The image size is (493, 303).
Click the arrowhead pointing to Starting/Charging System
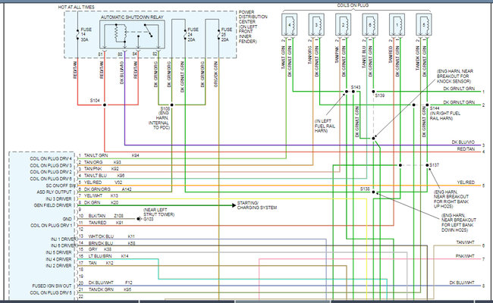coord(234,205)
